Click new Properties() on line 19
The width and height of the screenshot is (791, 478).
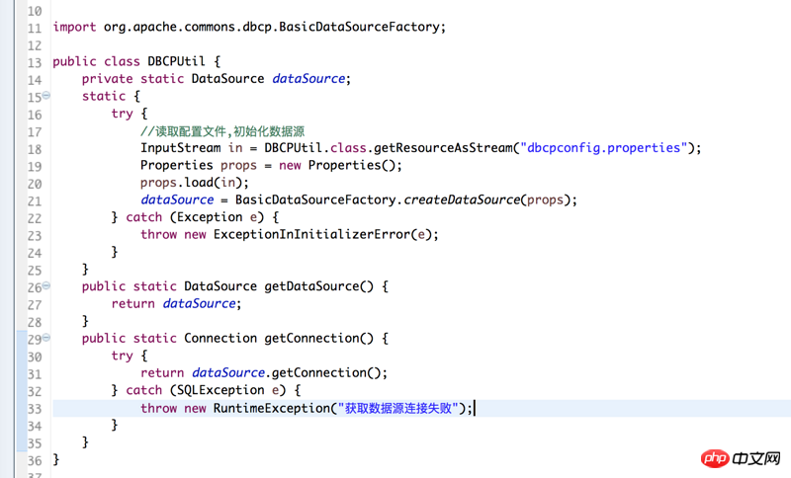tap(340, 165)
